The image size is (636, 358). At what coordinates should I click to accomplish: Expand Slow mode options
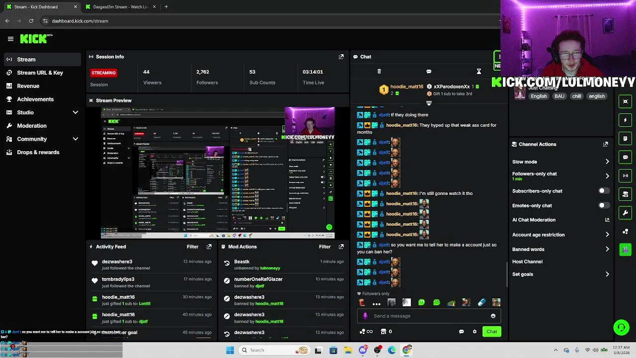[607, 162]
